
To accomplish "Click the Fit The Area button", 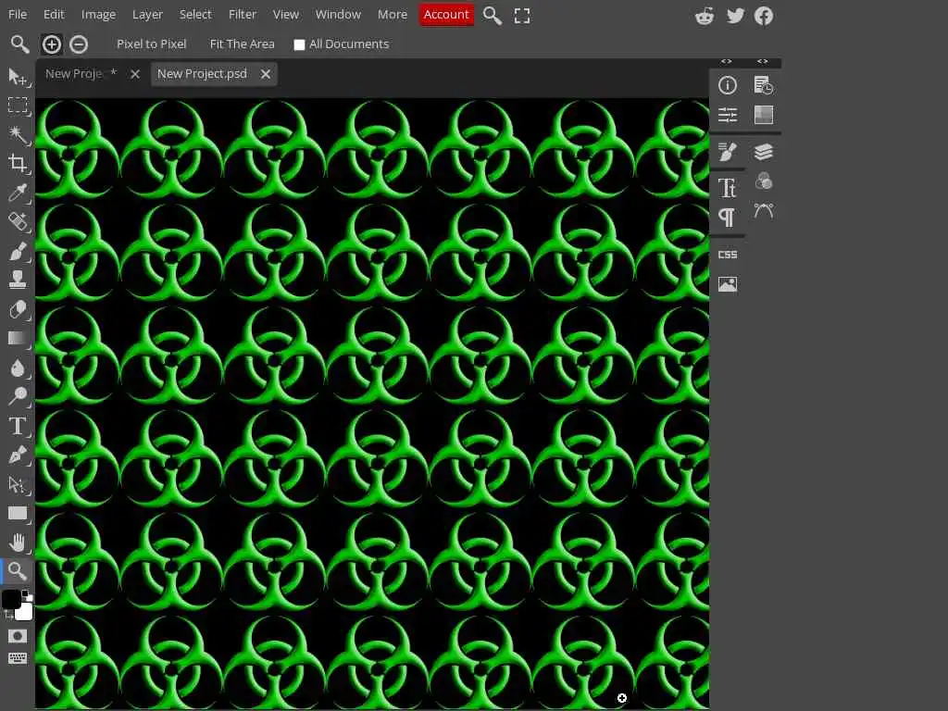I will click(x=242, y=44).
